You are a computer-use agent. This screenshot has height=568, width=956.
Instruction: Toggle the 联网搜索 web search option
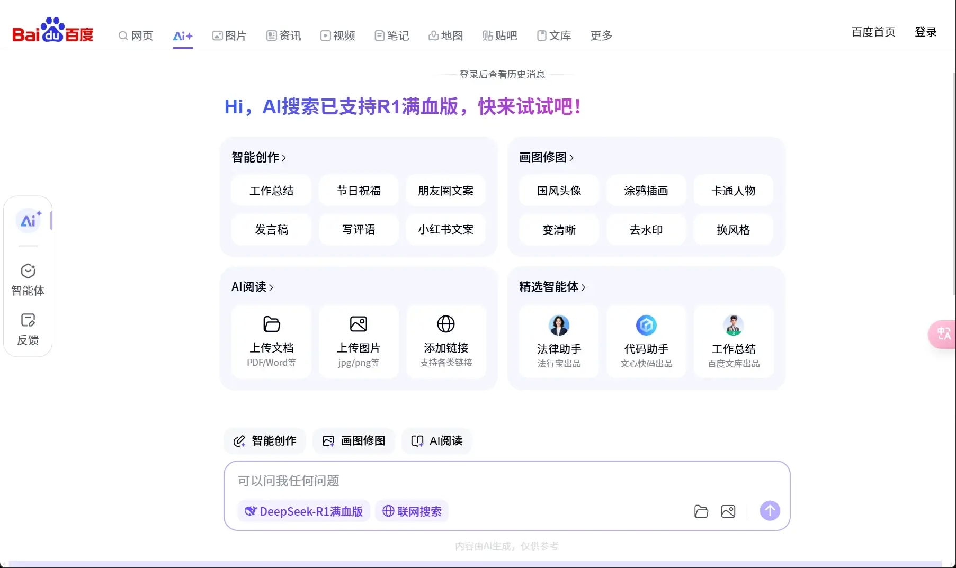tap(412, 511)
